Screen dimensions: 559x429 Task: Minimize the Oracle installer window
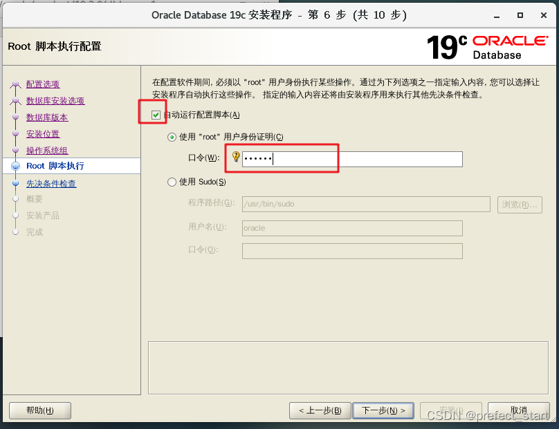point(497,15)
